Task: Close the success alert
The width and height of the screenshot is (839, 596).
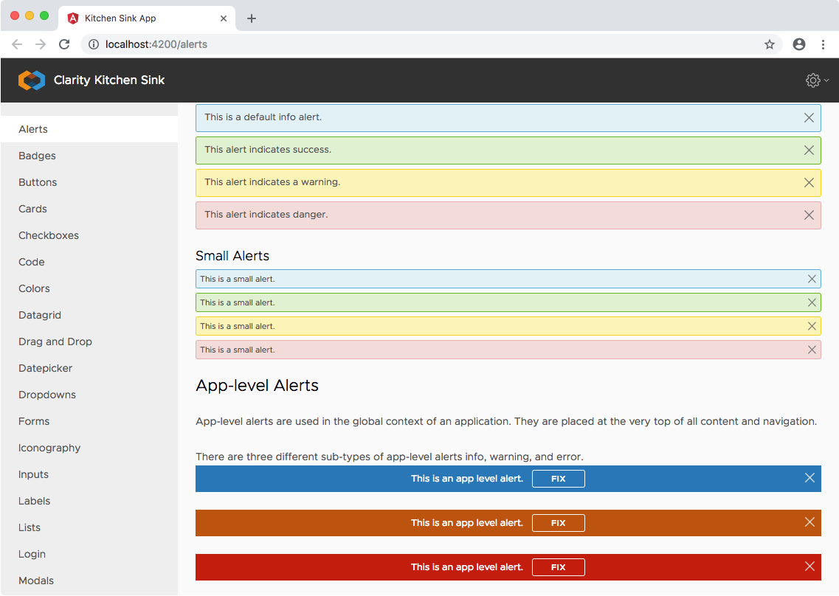Action: click(x=809, y=150)
